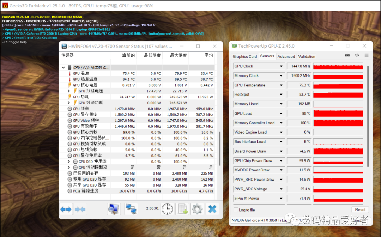Open Hot Spot sensor dropdown

click(x=281, y=95)
